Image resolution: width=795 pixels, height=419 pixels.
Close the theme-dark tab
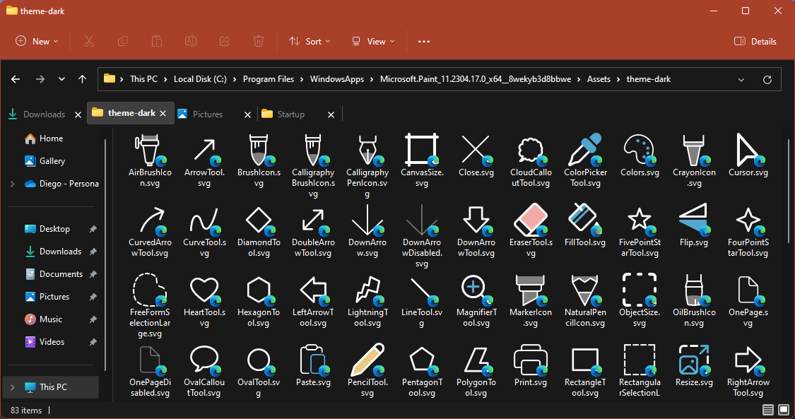tap(163, 114)
